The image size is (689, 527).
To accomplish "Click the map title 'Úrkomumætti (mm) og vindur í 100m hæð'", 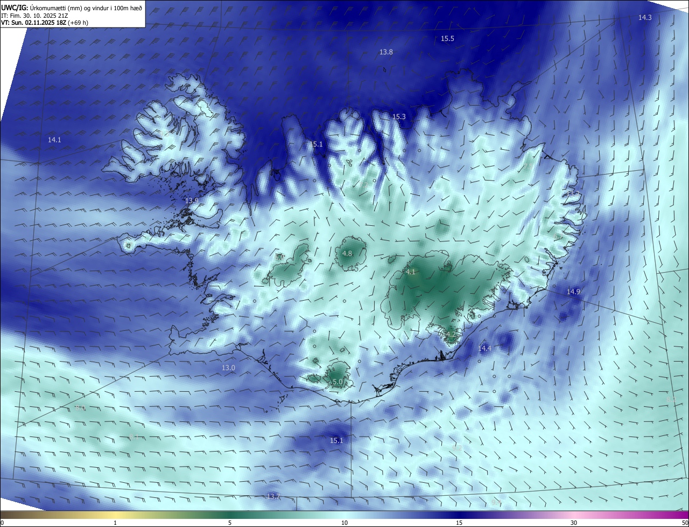I will pyautogui.click(x=86, y=7).
